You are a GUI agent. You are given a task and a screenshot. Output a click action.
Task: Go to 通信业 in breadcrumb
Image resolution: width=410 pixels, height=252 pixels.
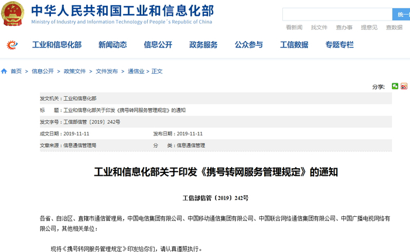(x=136, y=71)
